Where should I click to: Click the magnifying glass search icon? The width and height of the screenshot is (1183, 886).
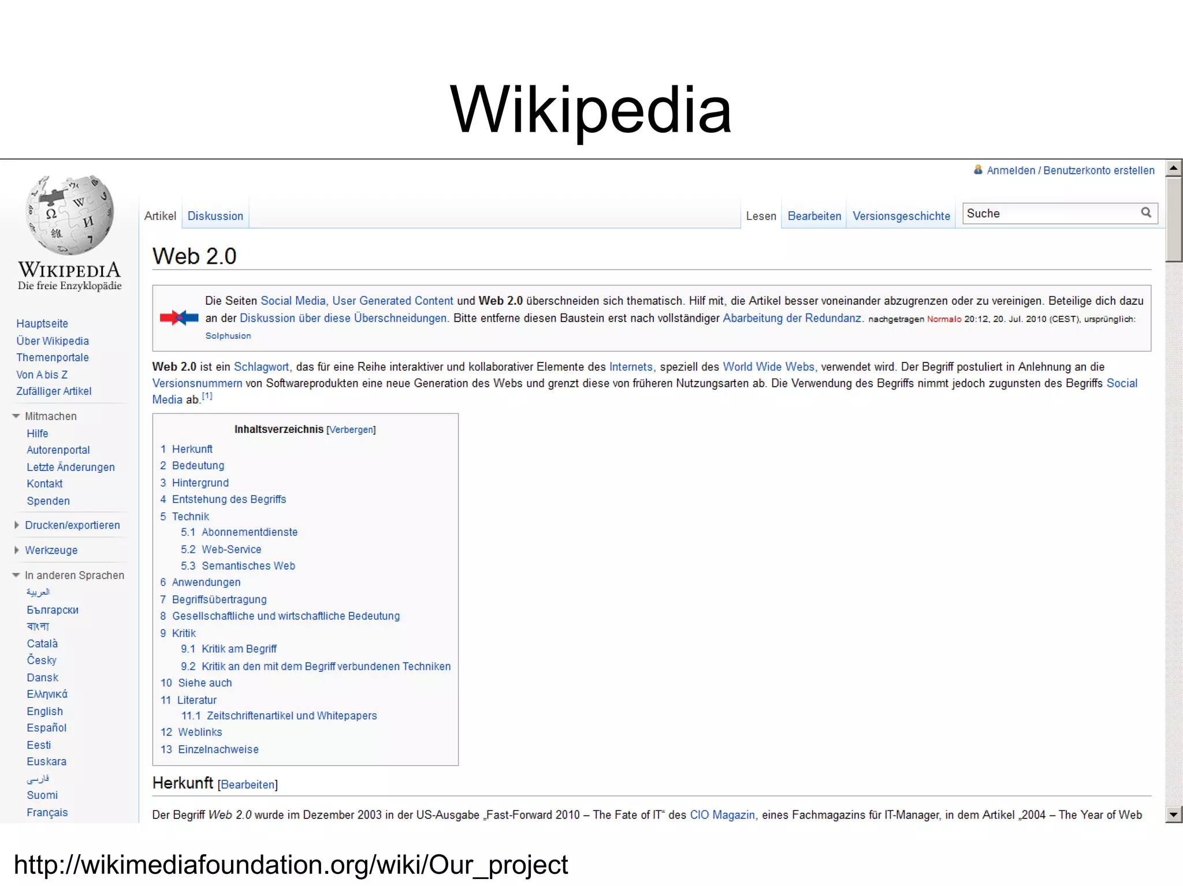(1146, 212)
